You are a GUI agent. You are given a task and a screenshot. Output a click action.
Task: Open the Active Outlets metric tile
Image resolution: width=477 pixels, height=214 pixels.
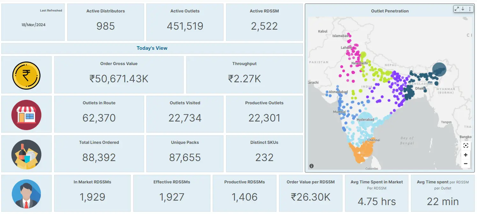[x=185, y=22]
